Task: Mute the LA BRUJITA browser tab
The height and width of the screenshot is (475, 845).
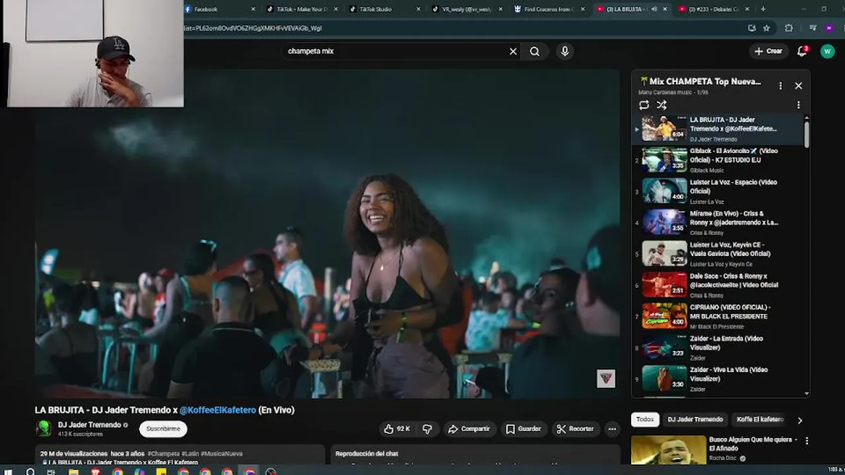Action: (654, 9)
